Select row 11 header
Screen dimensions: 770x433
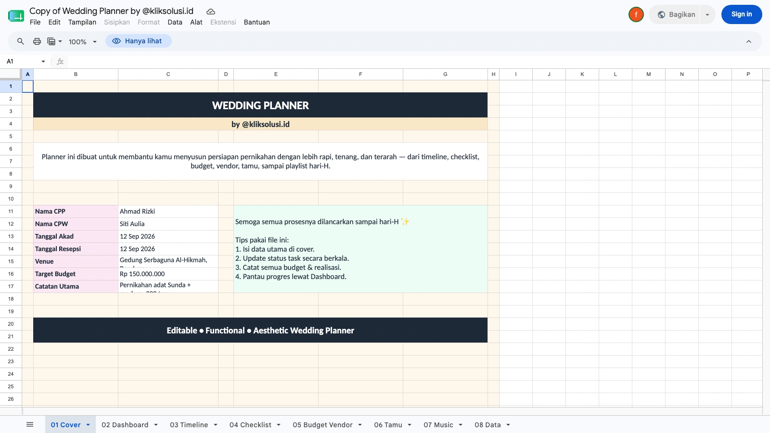tap(11, 211)
